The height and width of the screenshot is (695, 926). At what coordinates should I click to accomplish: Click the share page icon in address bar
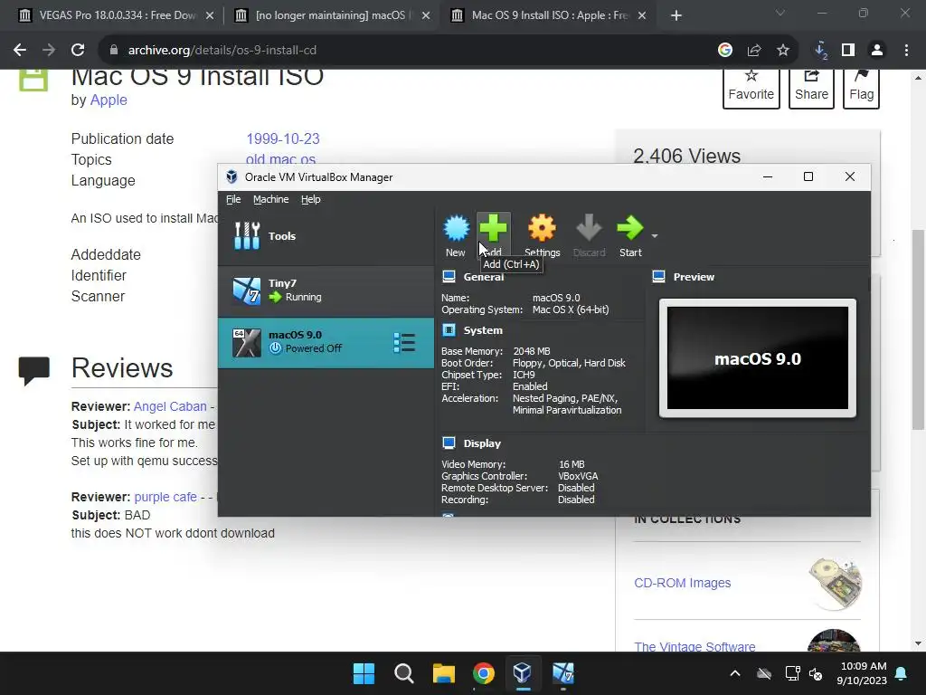[x=754, y=51]
